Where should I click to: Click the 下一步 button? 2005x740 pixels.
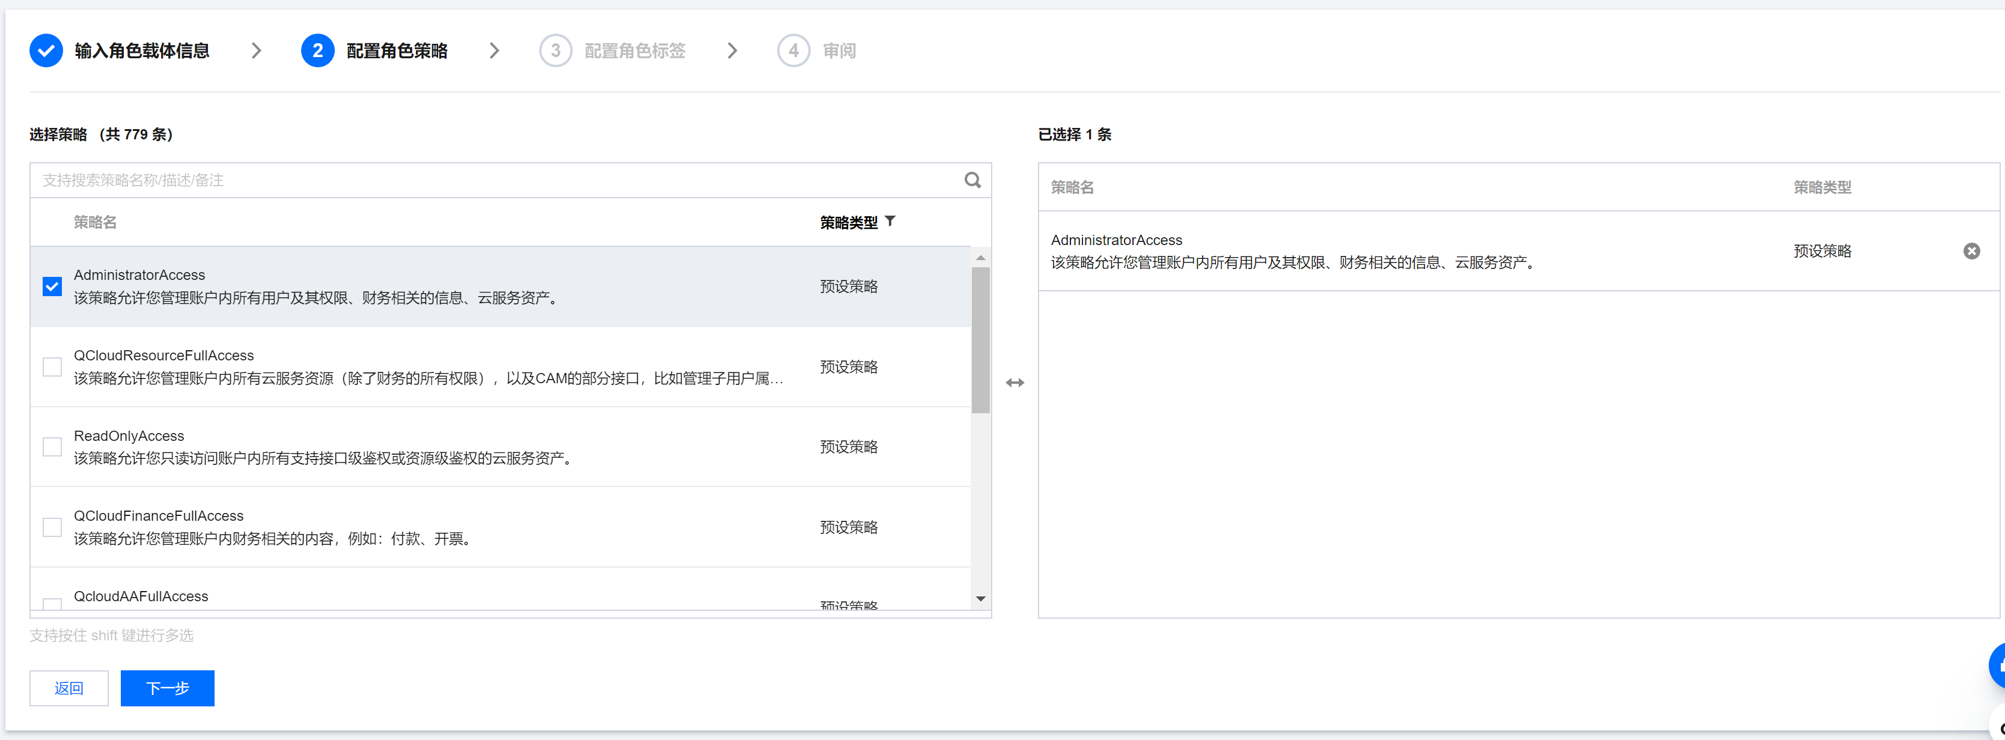pyautogui.click(x=167, y=688)
